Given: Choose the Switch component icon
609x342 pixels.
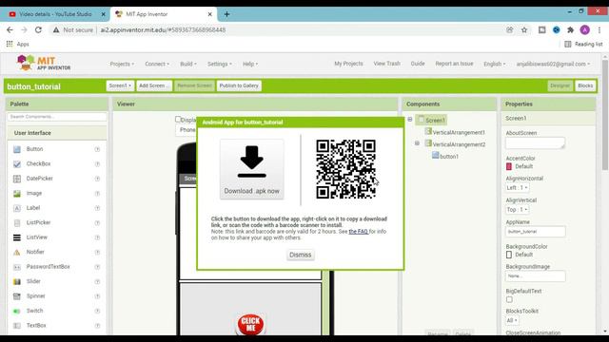Looking at the screenshot, I should point(17,311).
